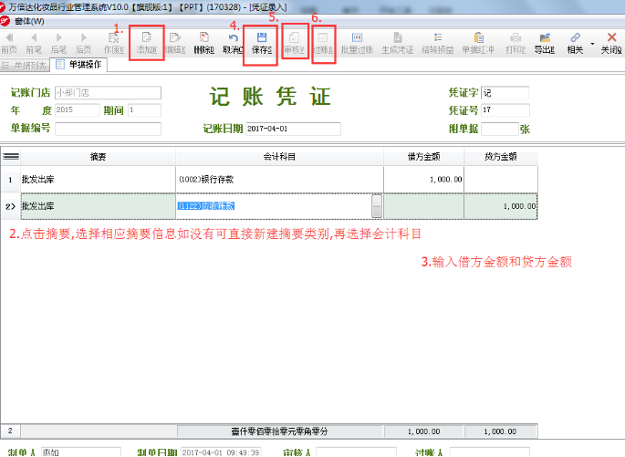Click the 记账日期 date field
This screenshot has height=457, width=625.
[x=293, y=129]
